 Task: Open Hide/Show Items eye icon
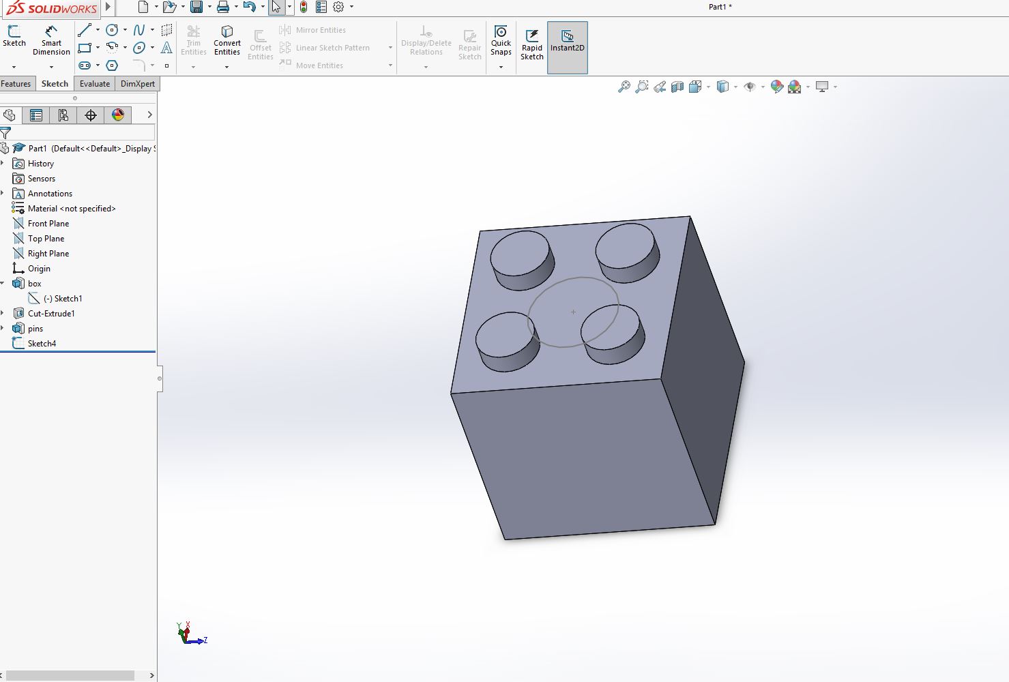(x=750, y=87)
